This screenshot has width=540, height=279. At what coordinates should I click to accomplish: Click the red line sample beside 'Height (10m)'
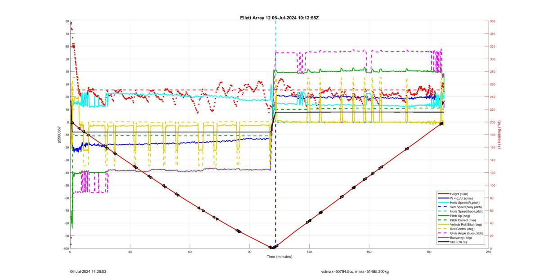point(444,194)
